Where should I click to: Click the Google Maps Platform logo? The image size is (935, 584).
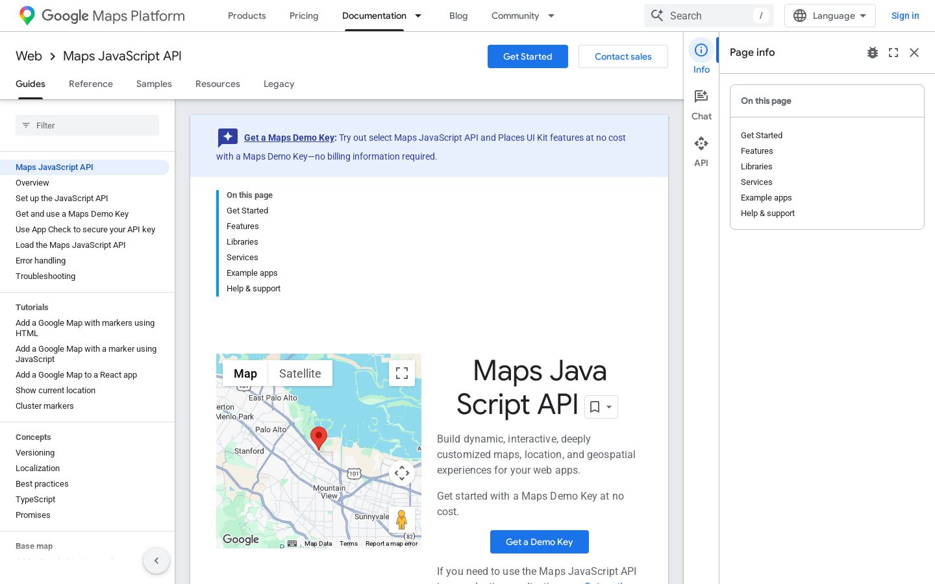pyautogui.click(x=102, y=16)
